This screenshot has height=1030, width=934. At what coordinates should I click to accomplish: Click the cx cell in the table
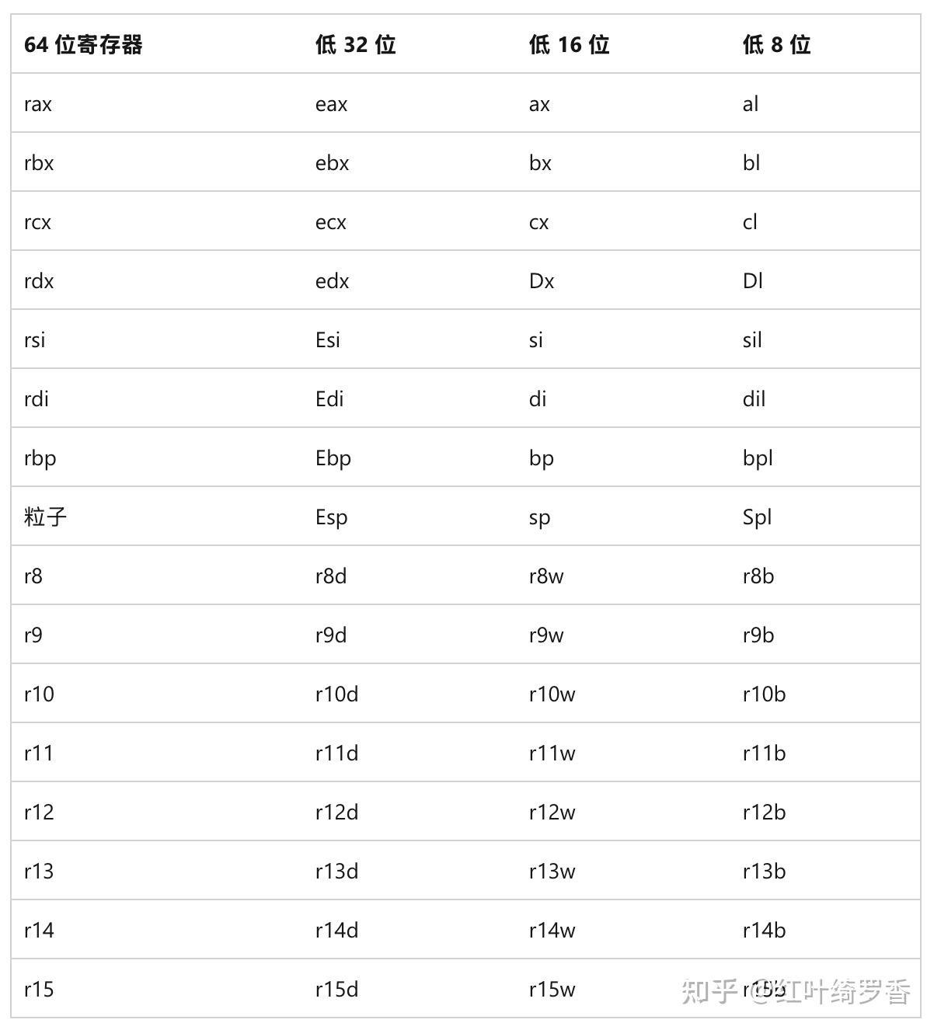pyautogui.click(x=538, y=222)
